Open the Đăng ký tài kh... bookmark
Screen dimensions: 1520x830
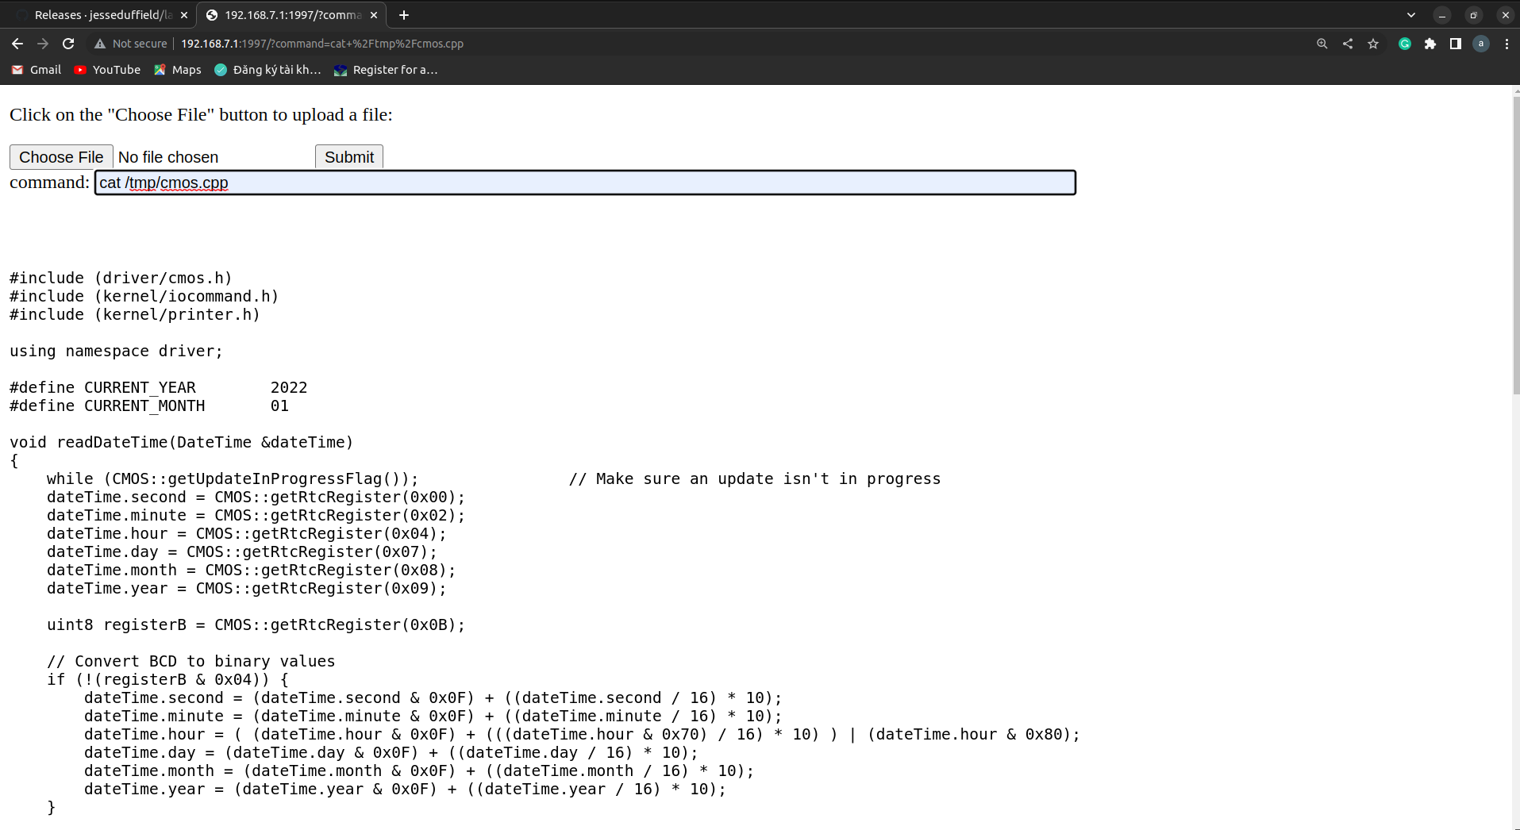267,70
